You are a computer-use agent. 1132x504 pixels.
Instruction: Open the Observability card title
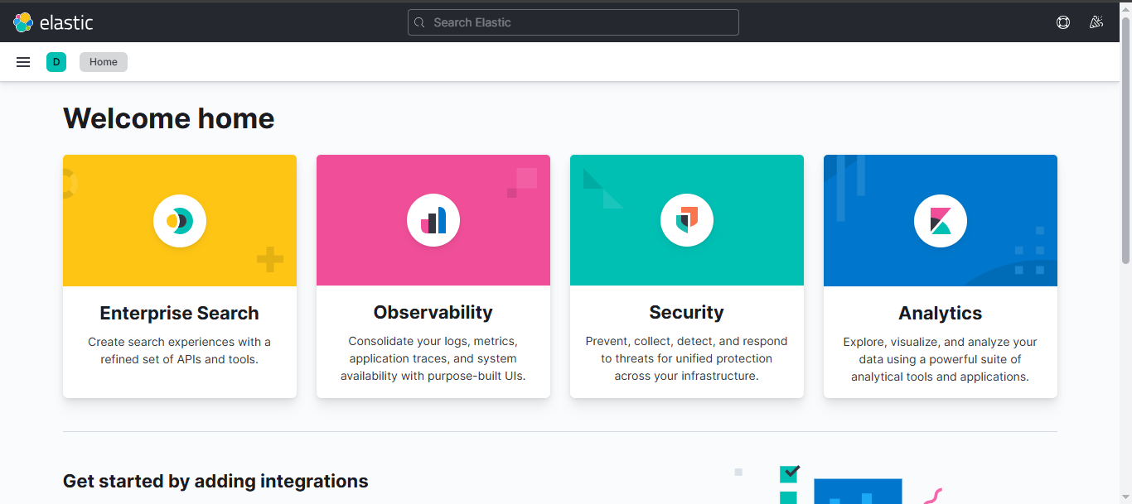(433, 312)
